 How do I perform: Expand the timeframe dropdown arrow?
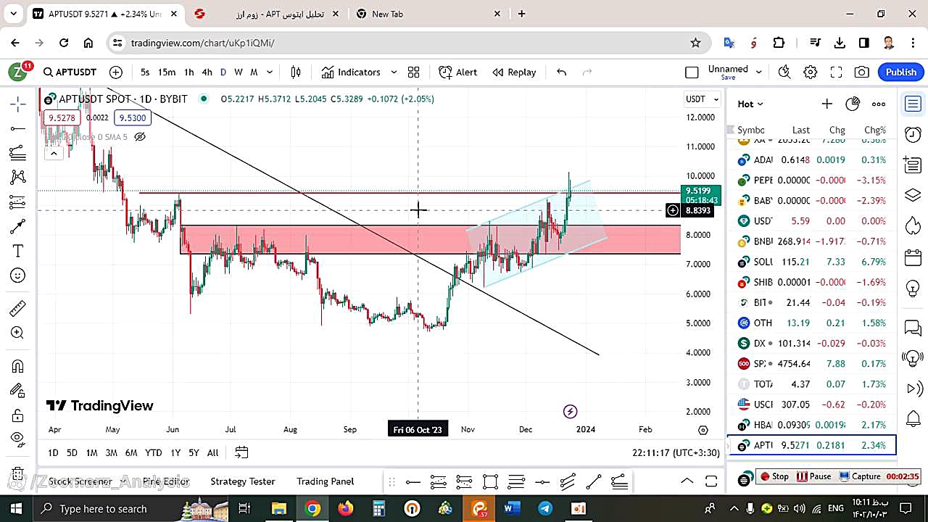(270, 72)
